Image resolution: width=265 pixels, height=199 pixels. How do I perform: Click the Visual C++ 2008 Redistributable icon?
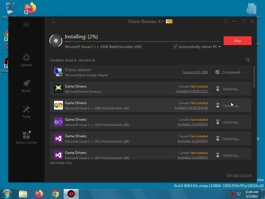pyautogui.click(x=58, y=105)
